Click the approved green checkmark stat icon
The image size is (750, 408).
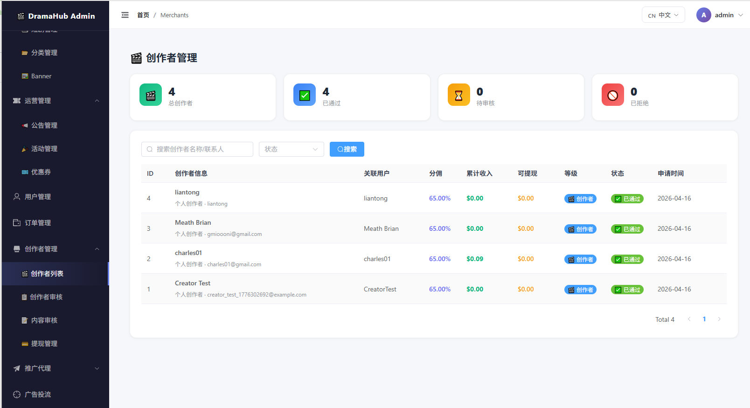pos(305,95)
